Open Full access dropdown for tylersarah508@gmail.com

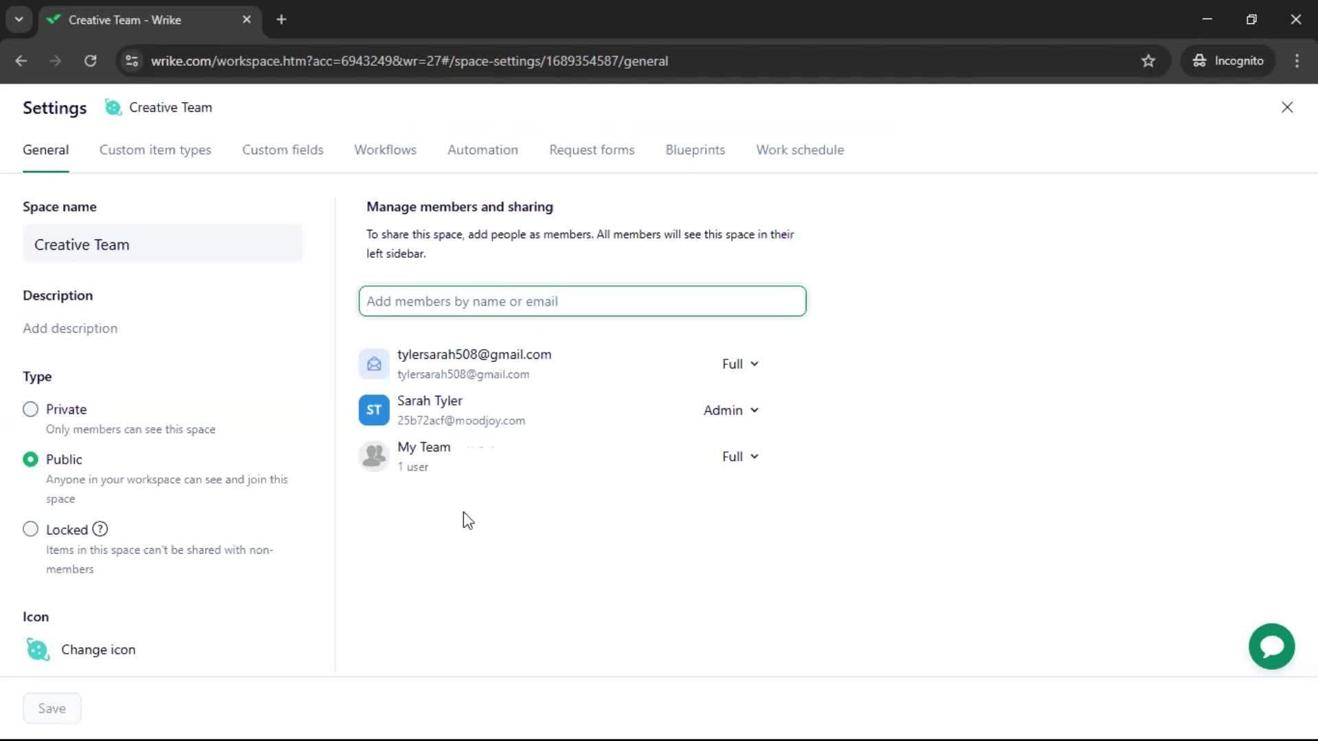(740, 364)
